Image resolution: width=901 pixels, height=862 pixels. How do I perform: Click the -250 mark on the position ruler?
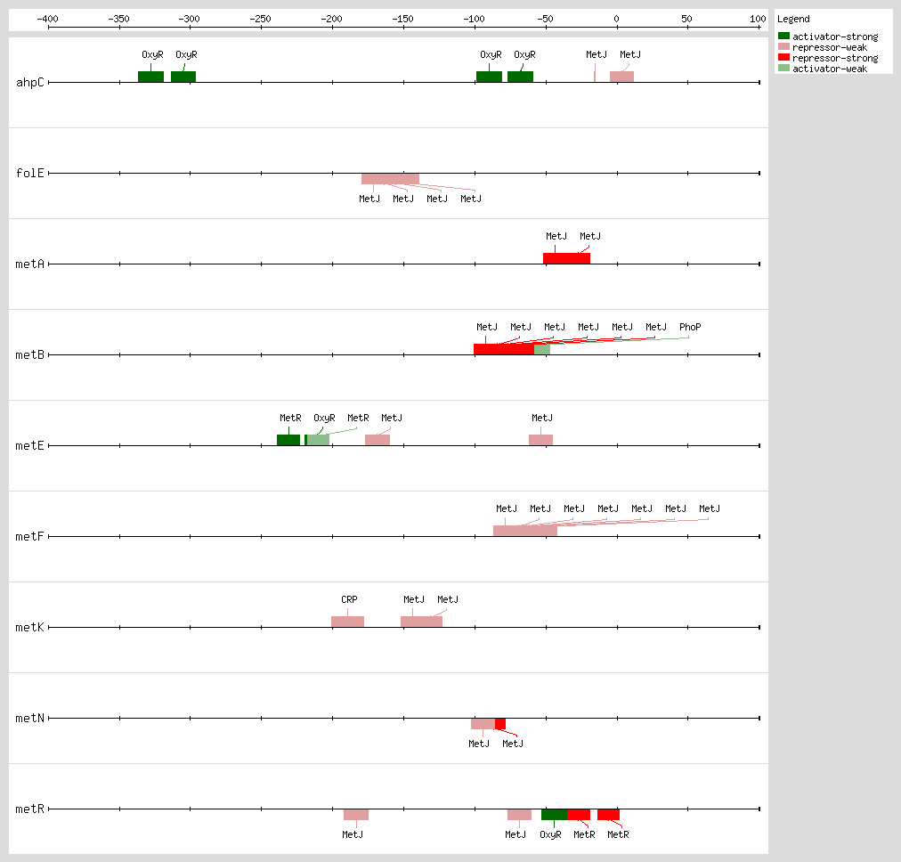[261, 19]
